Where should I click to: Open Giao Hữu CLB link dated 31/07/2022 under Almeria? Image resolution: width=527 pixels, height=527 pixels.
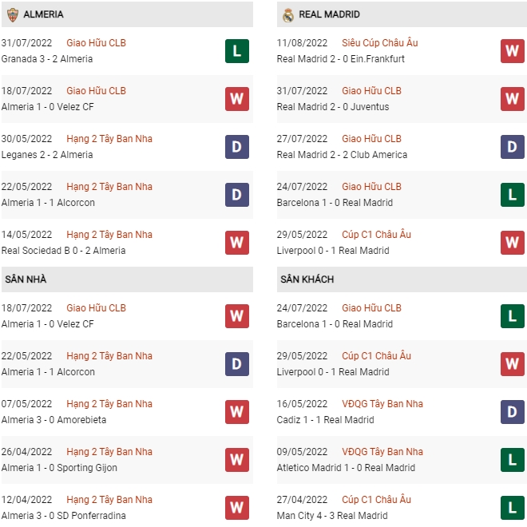coord(96,43)
